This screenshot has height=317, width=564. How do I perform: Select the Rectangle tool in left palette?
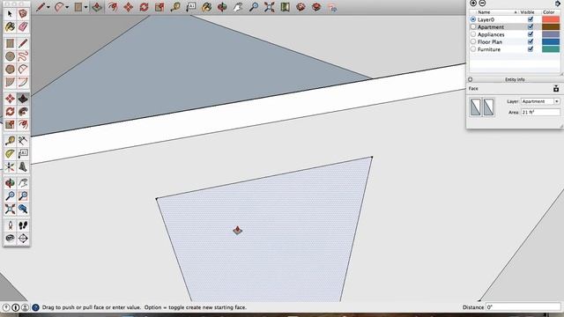pos(10,43)
